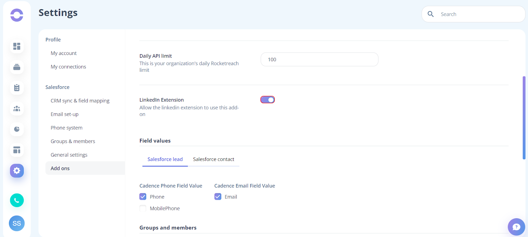Image resolution: width=528 pixels, height=237 pixels.
Task: Open CRM sync & field mapping
Action: (80, 101)
